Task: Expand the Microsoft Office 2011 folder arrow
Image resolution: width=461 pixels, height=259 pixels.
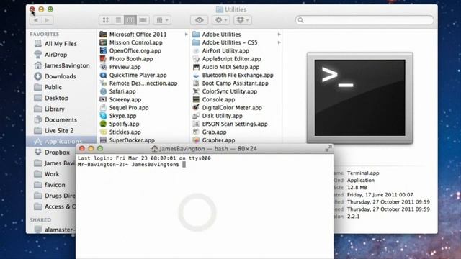Action: point(186,35)
